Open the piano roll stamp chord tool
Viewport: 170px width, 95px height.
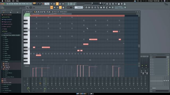30,12
